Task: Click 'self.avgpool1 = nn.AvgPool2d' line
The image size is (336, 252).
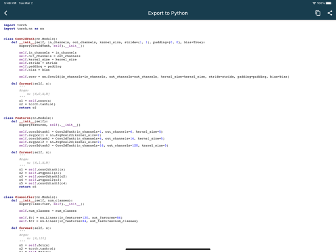Action: pos(60,135)
